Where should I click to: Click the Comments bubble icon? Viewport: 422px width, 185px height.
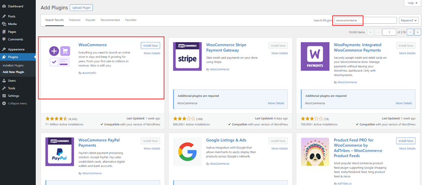click(x=4, y=40)
